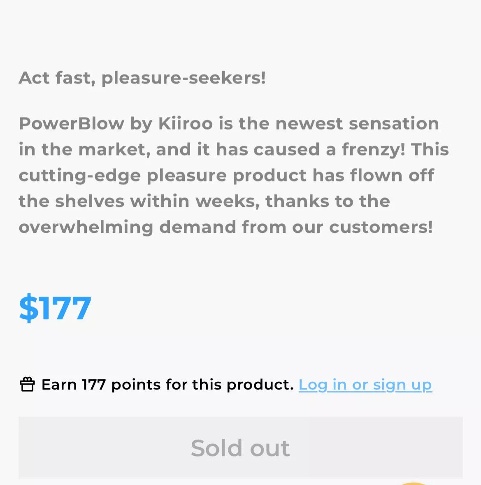Click the word "sensation" in the first line
The height and width of the screenshot is (485, 481).
(x=394, y=123)
